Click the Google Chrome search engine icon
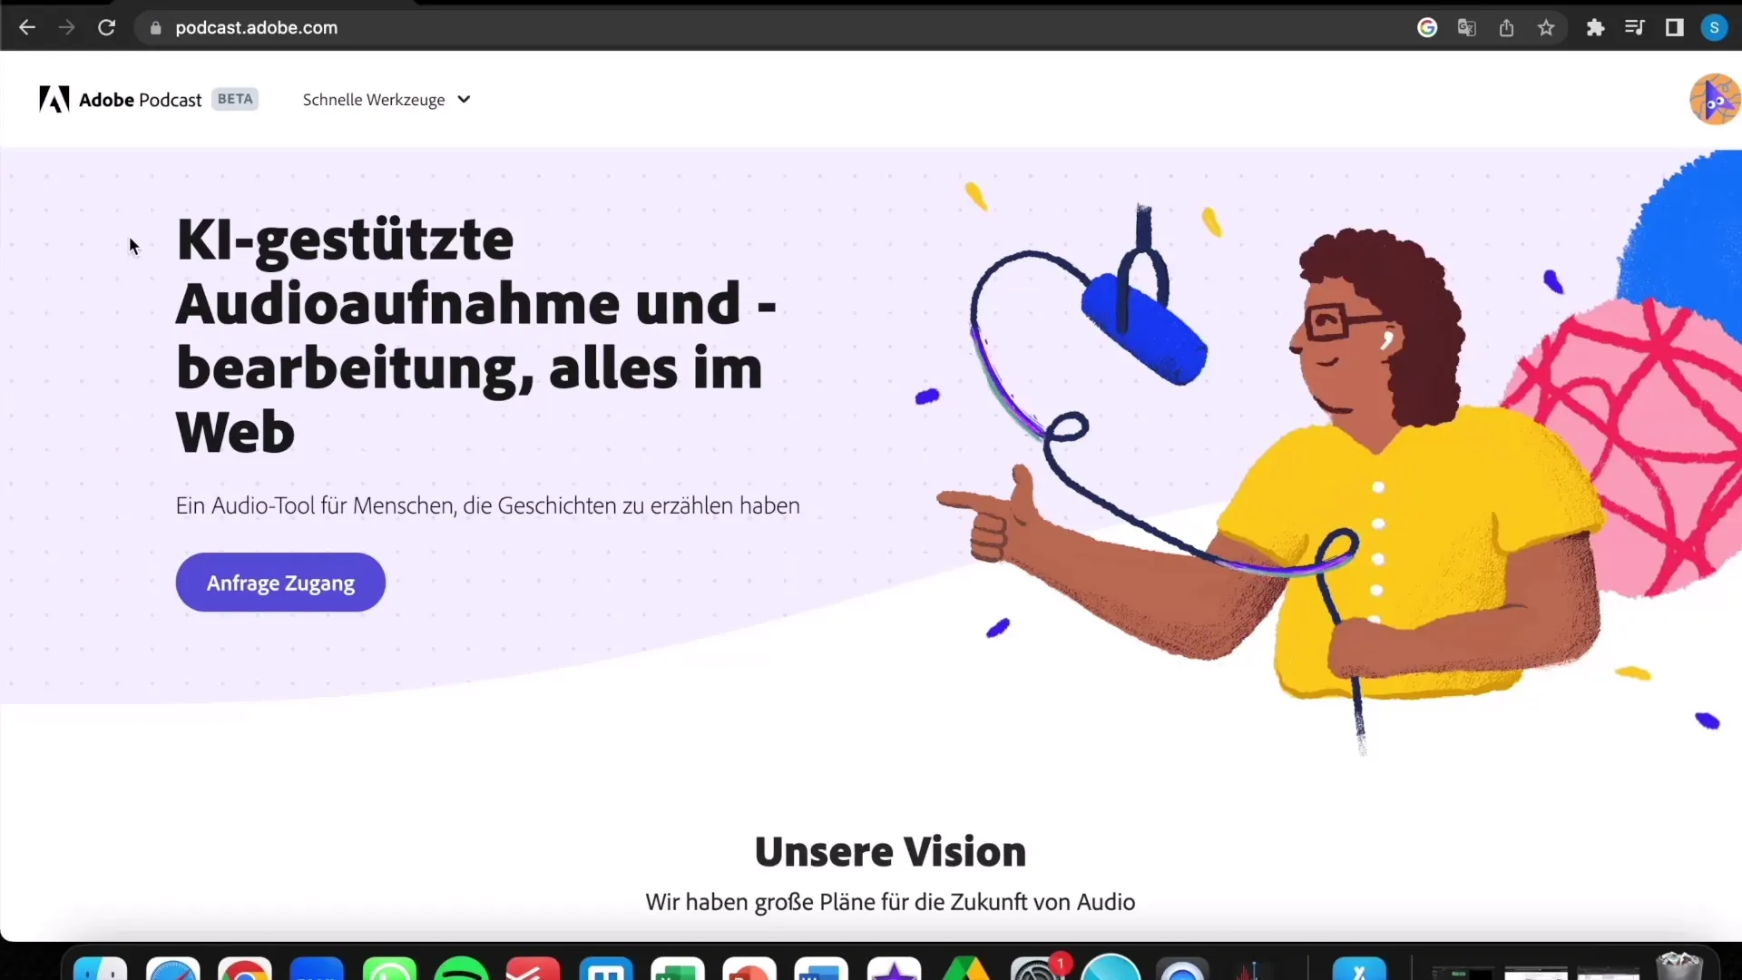 [1426, 26]
